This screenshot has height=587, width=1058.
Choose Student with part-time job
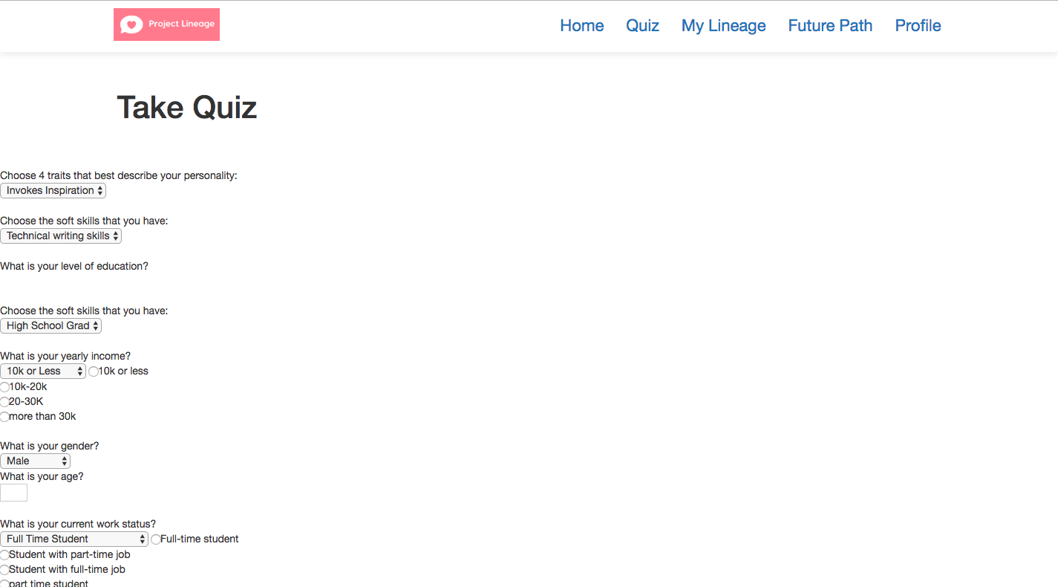pyautogui.click(x=4, y=555)
